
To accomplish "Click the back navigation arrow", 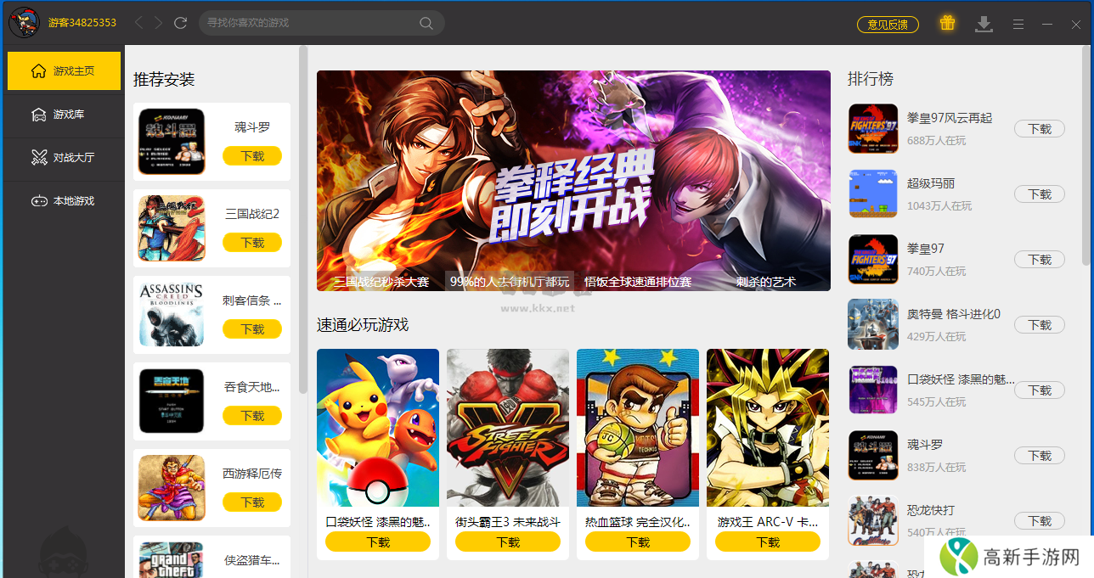I will tap(139, 23).
